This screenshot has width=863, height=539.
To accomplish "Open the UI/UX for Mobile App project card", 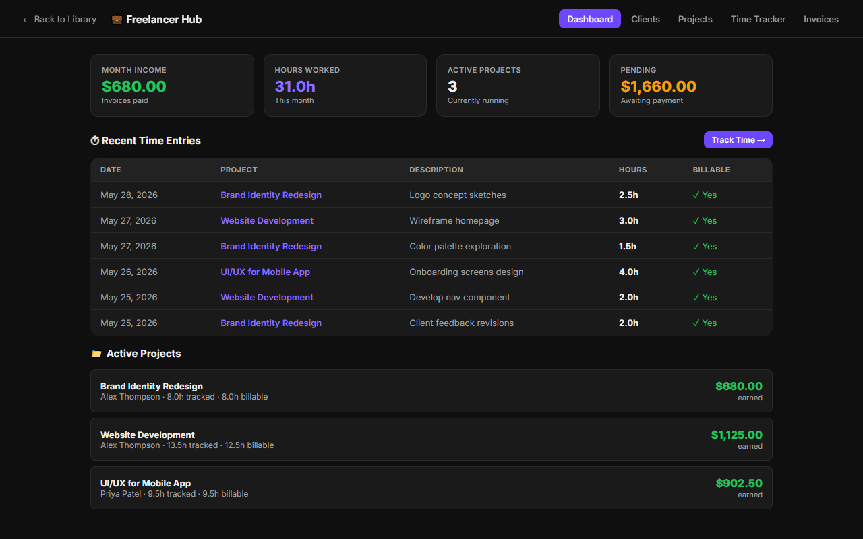I will [x=431, y=488].
